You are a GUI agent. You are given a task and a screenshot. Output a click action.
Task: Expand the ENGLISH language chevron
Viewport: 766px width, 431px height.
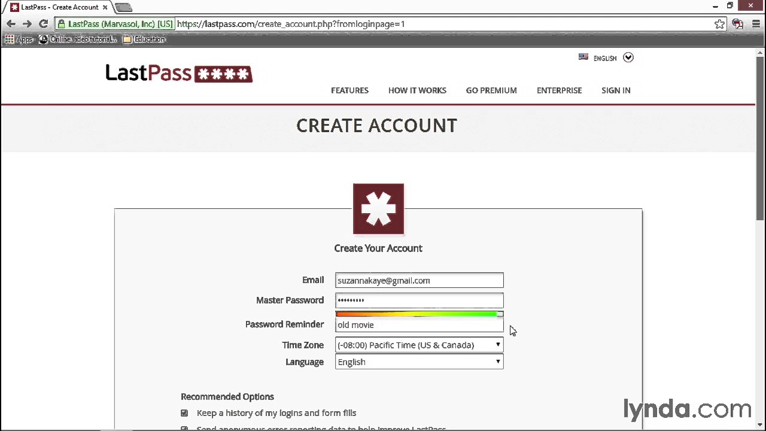[x=628, y=57]
